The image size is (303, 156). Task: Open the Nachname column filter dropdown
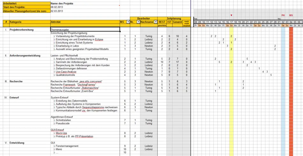point(156,22)
